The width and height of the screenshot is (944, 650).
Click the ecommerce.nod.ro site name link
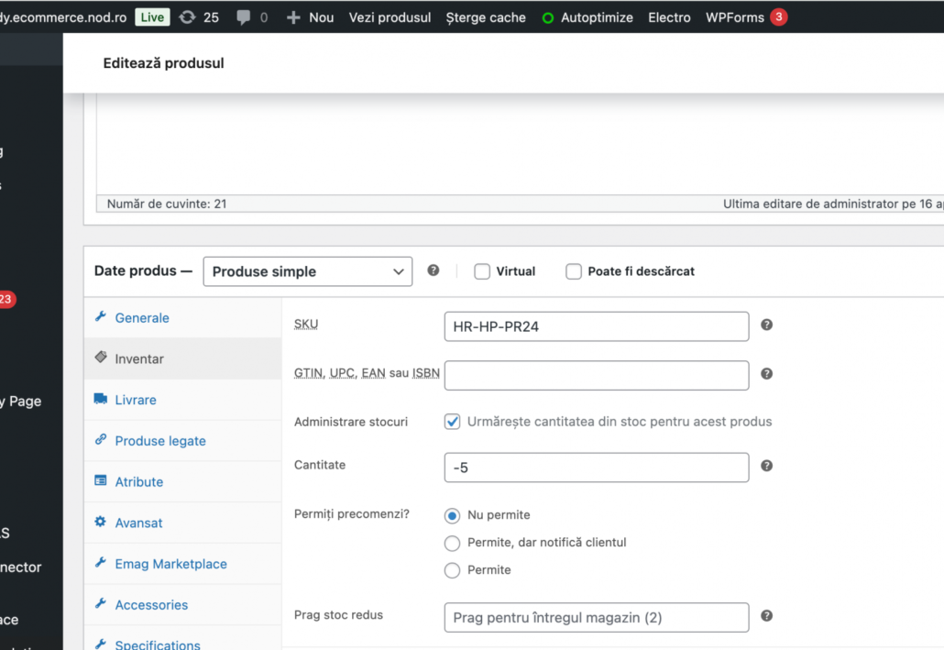coord(62,17)
